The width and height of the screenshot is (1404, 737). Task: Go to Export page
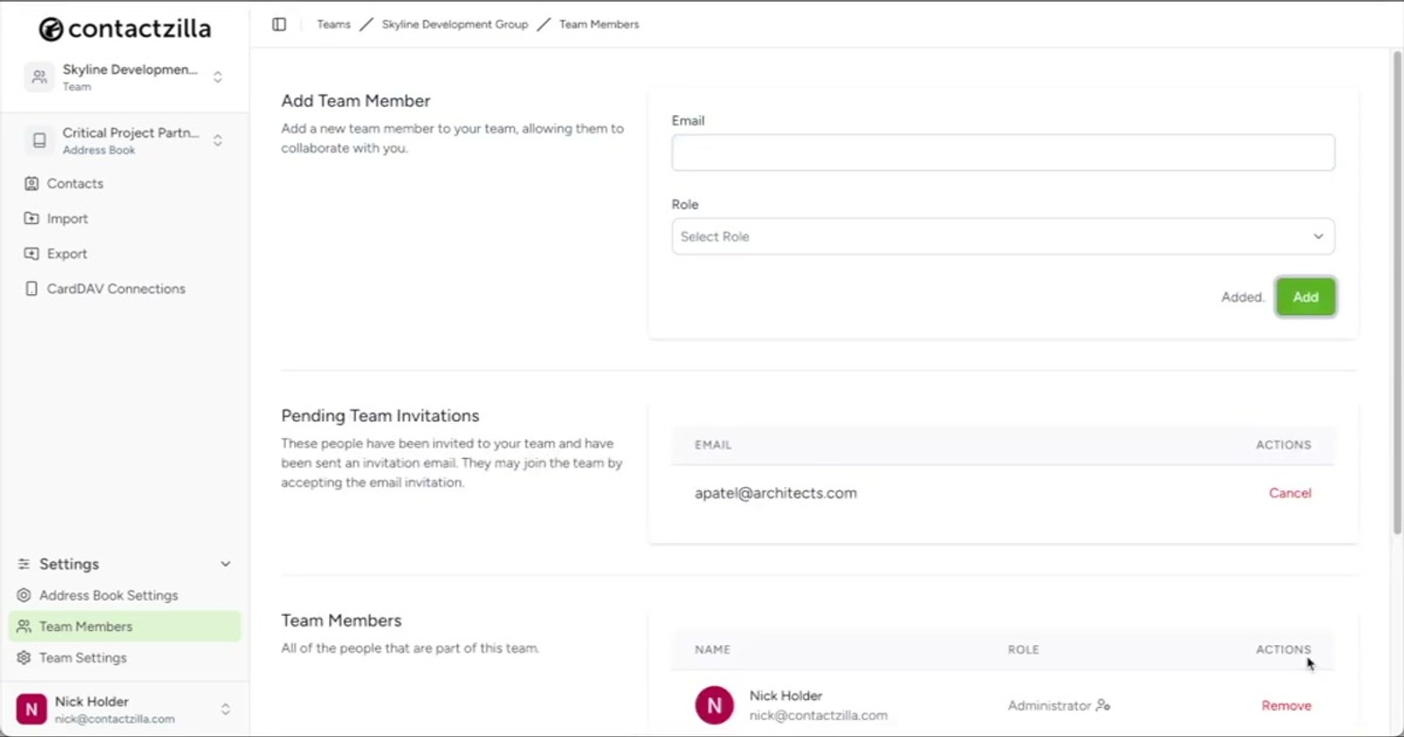[x=68, y=254]
